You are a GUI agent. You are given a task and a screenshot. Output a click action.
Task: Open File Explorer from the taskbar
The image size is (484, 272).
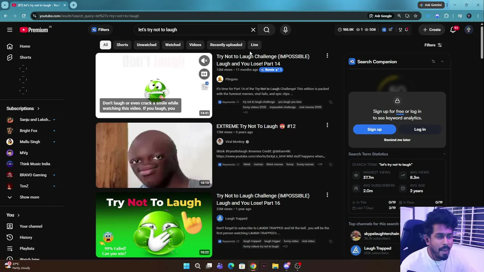275,266
